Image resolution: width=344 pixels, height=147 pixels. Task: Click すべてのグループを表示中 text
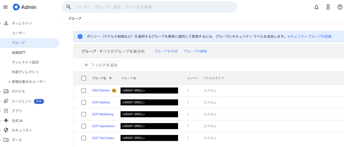click(x=122, y=52)
